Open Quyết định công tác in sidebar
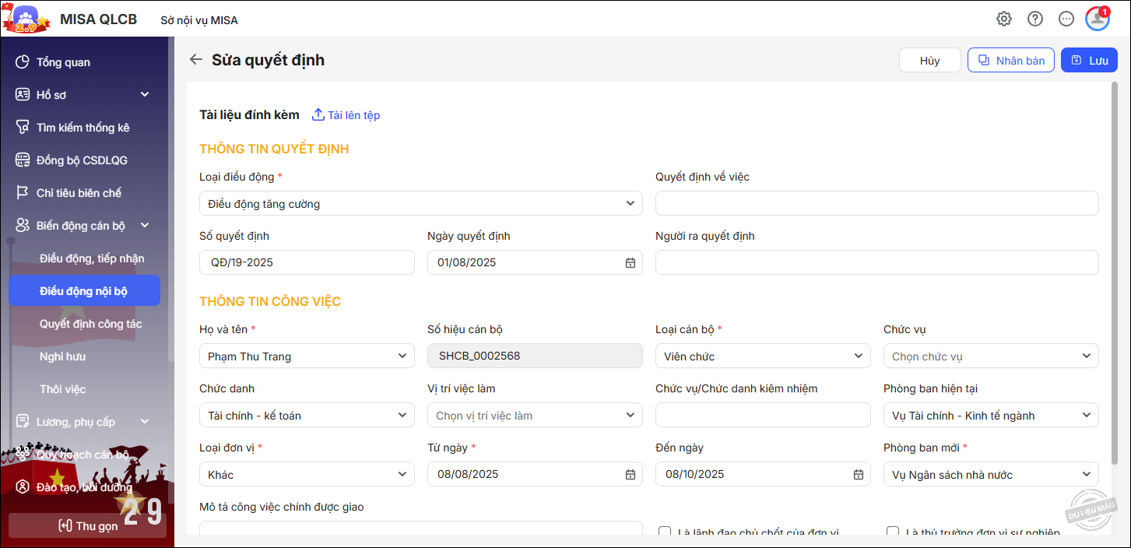This screenshot has height=548, width=1131. (x=90, y=324)
